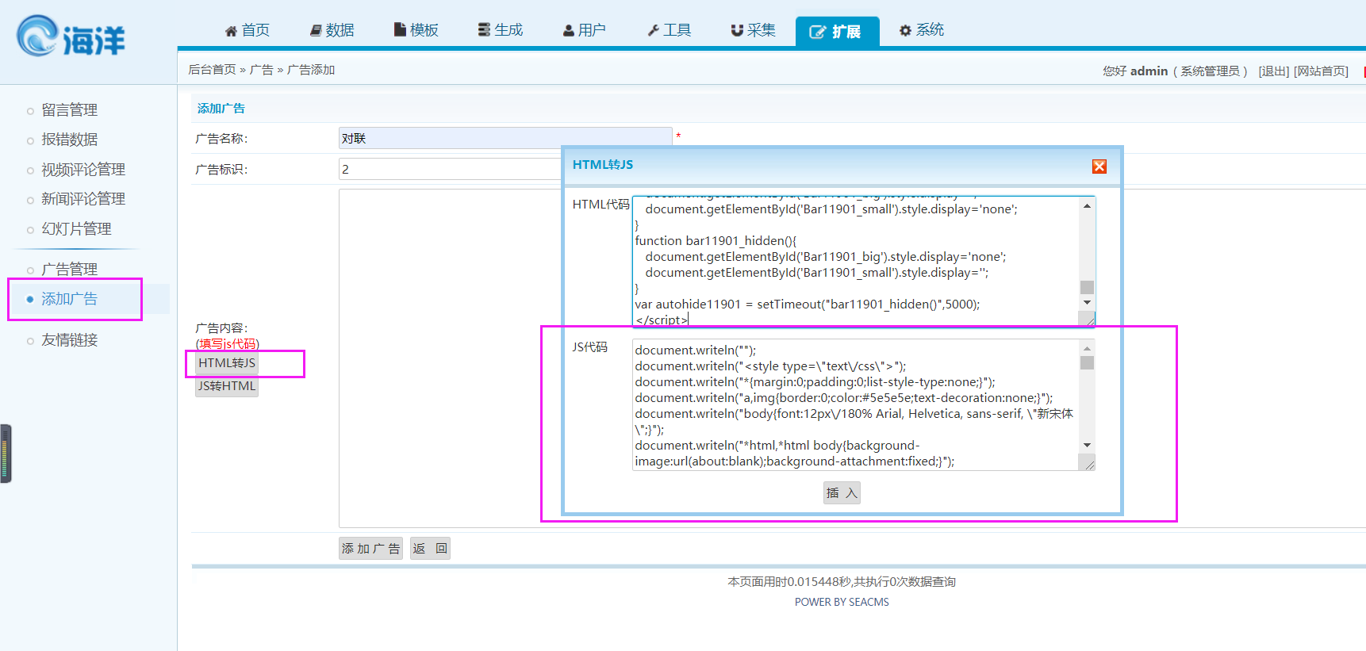Select the 生成 navigation item
Viewport: 1366px width, 651px height.
tap(500, 30)
